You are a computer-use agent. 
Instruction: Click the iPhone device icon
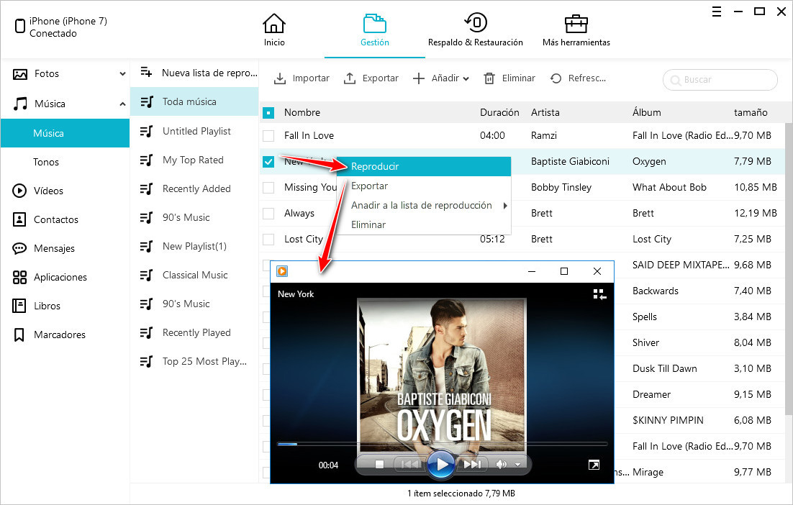19,26
